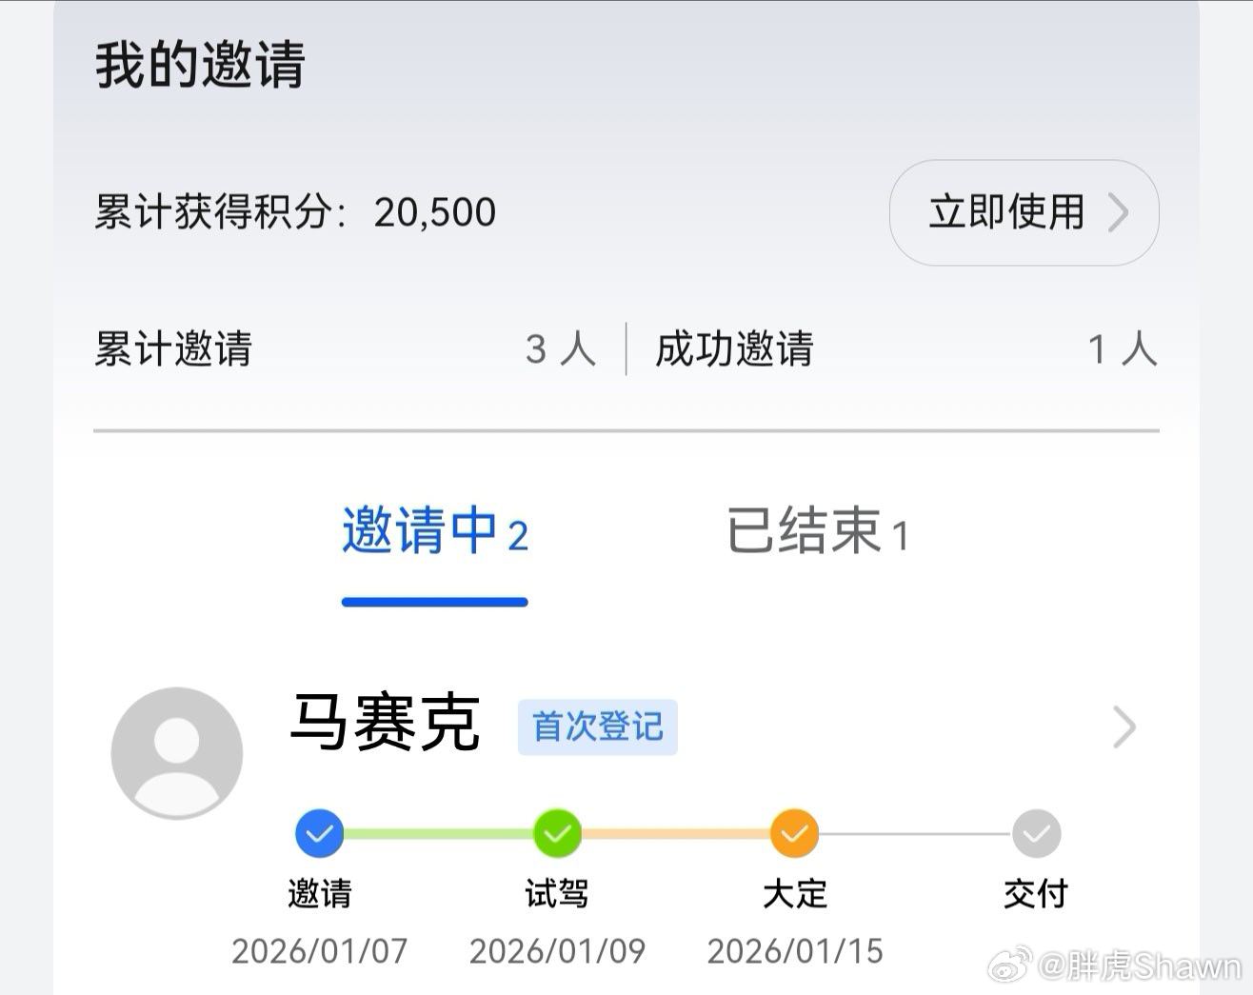
Task: Click the 我的邀请 page title
Action: click(x=196, y=67)
